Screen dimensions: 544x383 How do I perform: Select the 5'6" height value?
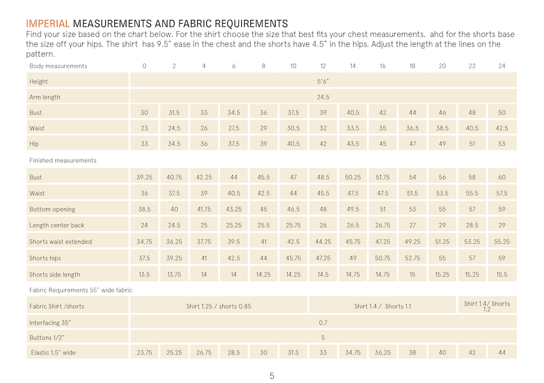click(x=323, y=82)
